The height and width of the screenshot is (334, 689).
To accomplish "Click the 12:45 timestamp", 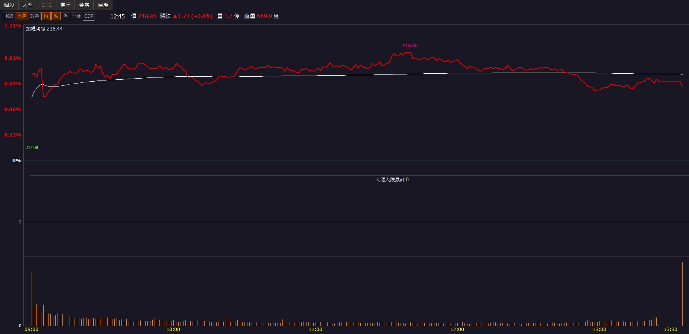I will pyautogui.click(x=117, y=16).
